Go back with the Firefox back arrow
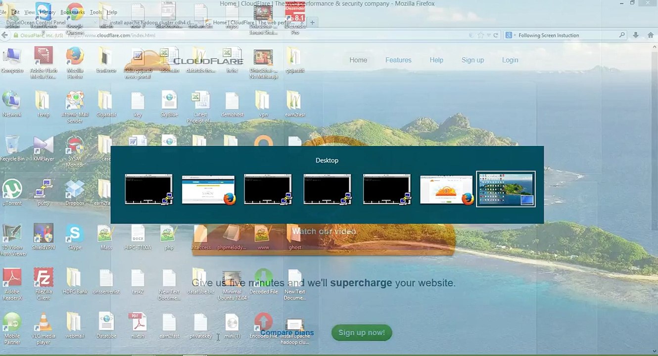Screen dimensions: 658x356 (x=4, y=35)
